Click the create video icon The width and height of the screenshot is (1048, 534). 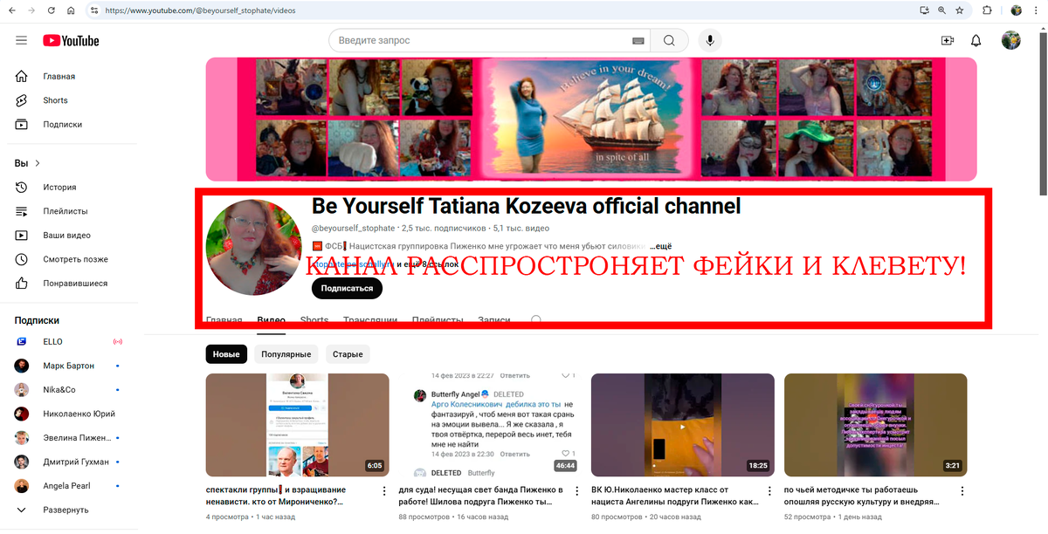tap(948, 40)
